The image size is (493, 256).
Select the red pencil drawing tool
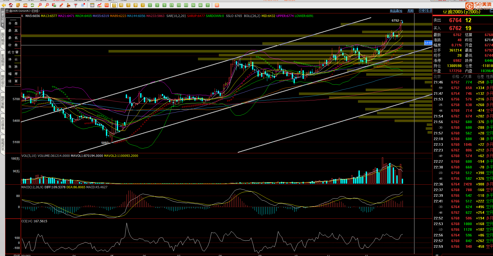61,5
